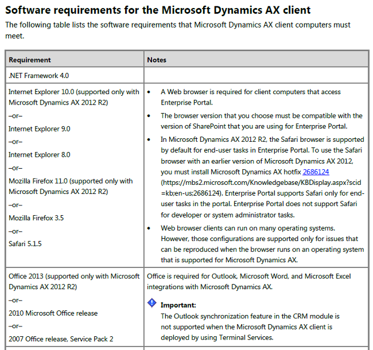Select the '.NET Framework 4.0' cell
Screen dimensions: 373x350
click(x=75, y=75)
